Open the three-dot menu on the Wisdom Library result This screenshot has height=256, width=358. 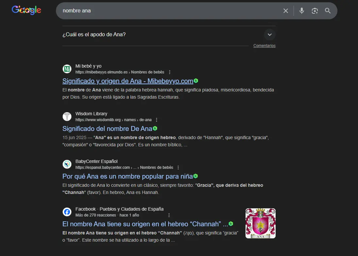(x=156, y=120)
